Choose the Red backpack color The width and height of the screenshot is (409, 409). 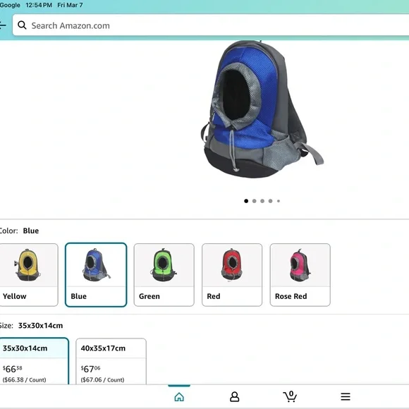click(232, 275)
